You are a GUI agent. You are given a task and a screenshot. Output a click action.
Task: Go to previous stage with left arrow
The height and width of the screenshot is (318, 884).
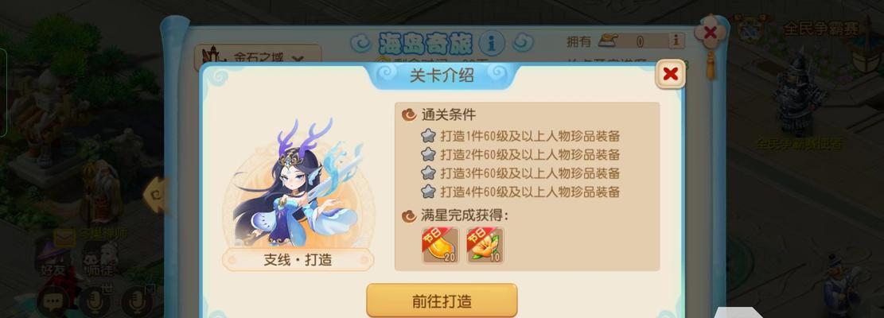click(155, 195)
